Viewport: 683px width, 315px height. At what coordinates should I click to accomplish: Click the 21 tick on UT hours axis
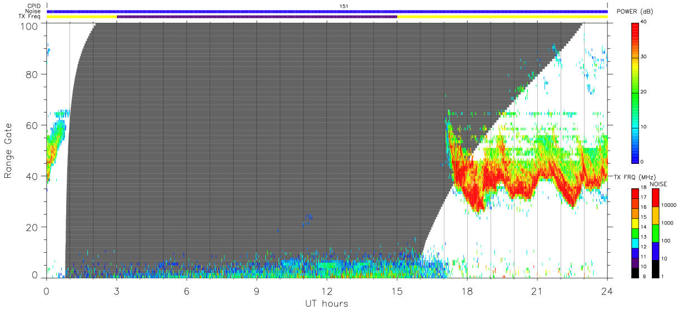coord(537,291)
